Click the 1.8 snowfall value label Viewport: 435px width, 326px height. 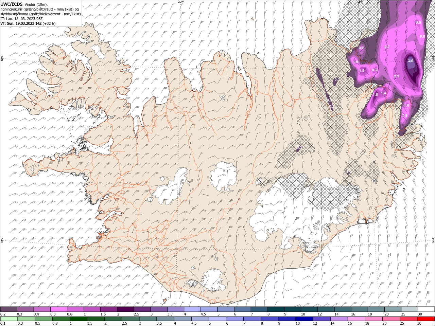point(376,95)
